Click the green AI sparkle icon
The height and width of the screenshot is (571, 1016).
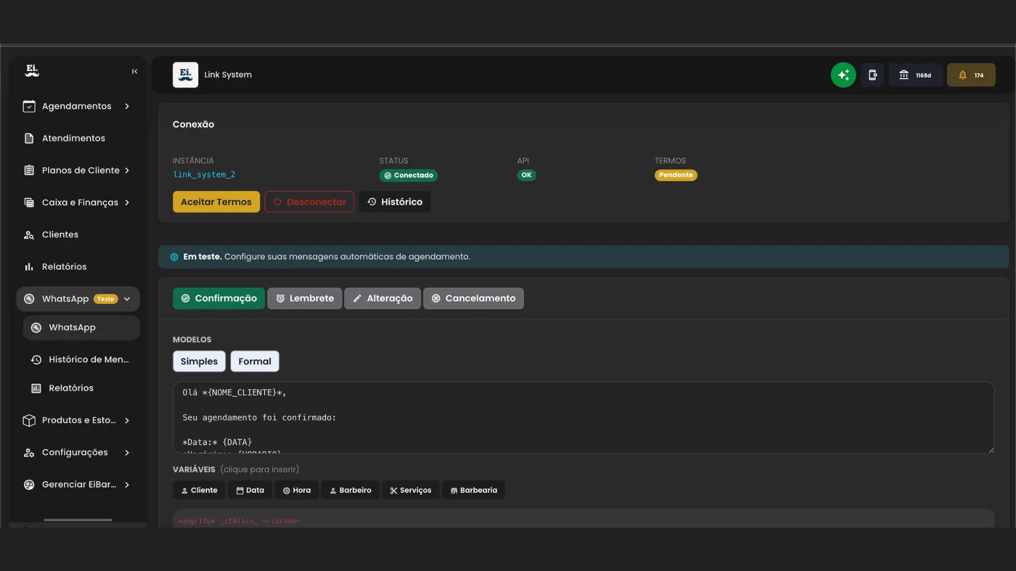click(843, 75)
